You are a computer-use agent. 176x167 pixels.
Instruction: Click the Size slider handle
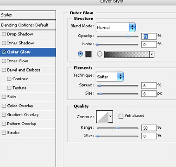[101, 94]
